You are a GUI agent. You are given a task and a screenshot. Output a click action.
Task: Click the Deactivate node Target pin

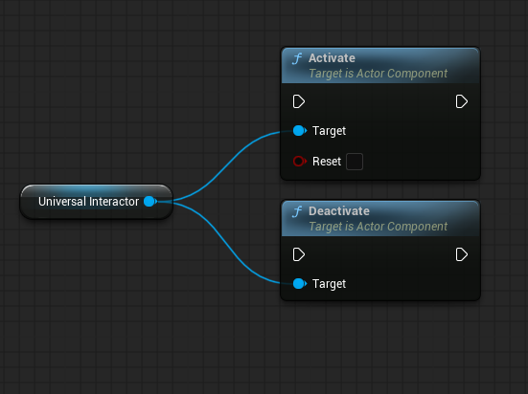[x=299, y=284]
